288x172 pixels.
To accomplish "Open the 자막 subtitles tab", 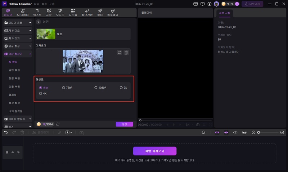I will point(49,13).
